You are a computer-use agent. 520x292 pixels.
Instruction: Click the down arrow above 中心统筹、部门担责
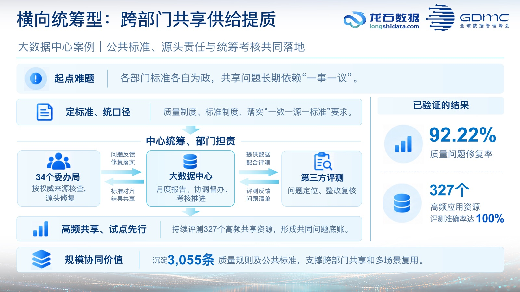pos(190,130)
